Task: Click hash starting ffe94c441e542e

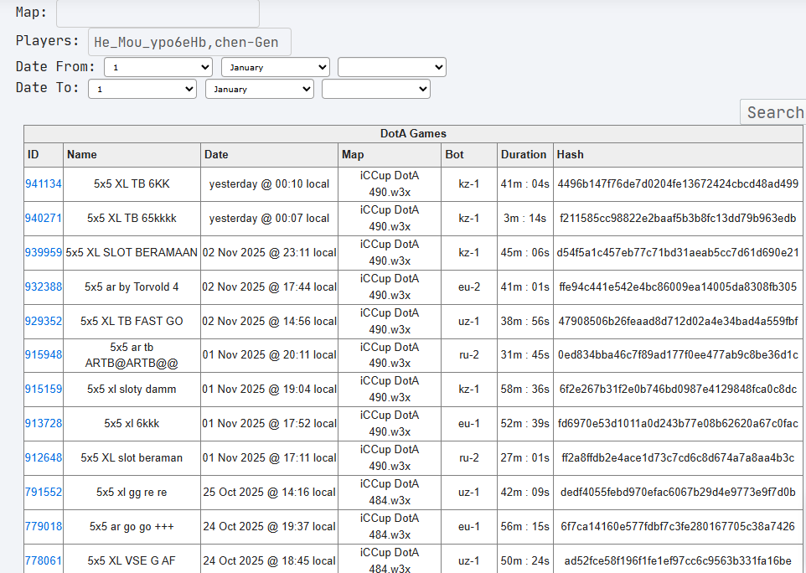Action: (678, 286)
